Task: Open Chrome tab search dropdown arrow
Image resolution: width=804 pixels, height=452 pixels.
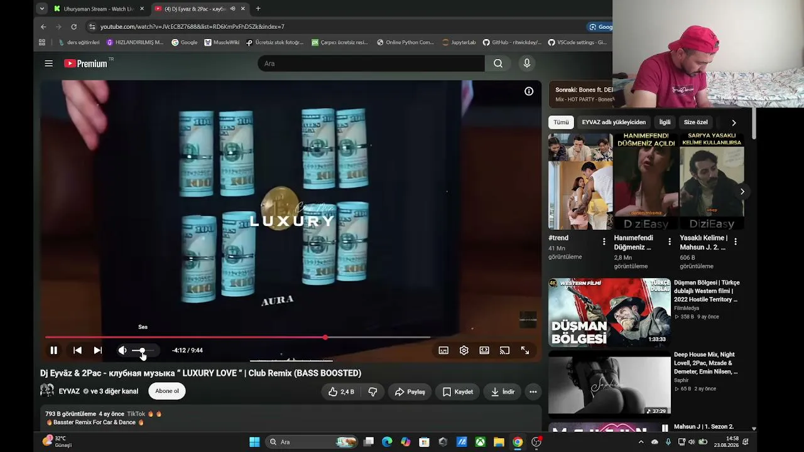Action: (41, 9)
